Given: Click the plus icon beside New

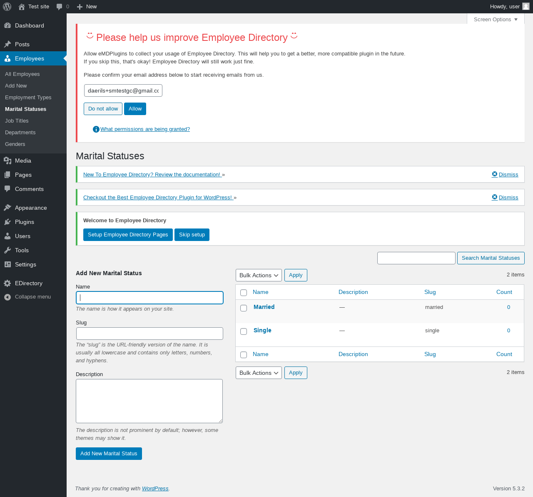Looking at the screenshot, I should (80, 7).
